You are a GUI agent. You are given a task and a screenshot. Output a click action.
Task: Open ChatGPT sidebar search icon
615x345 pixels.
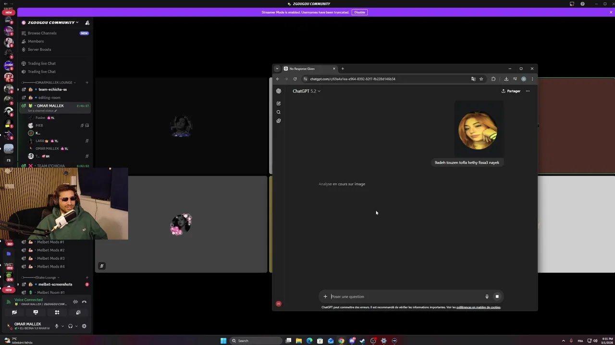pos(278,112)
